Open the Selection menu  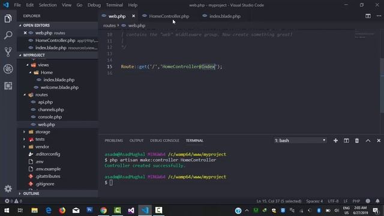tap(47, 5)
